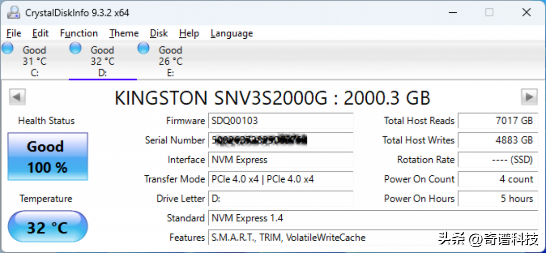The image size is (546, 253).
Task: Click the Features label
Action: [x=187, y=238]
